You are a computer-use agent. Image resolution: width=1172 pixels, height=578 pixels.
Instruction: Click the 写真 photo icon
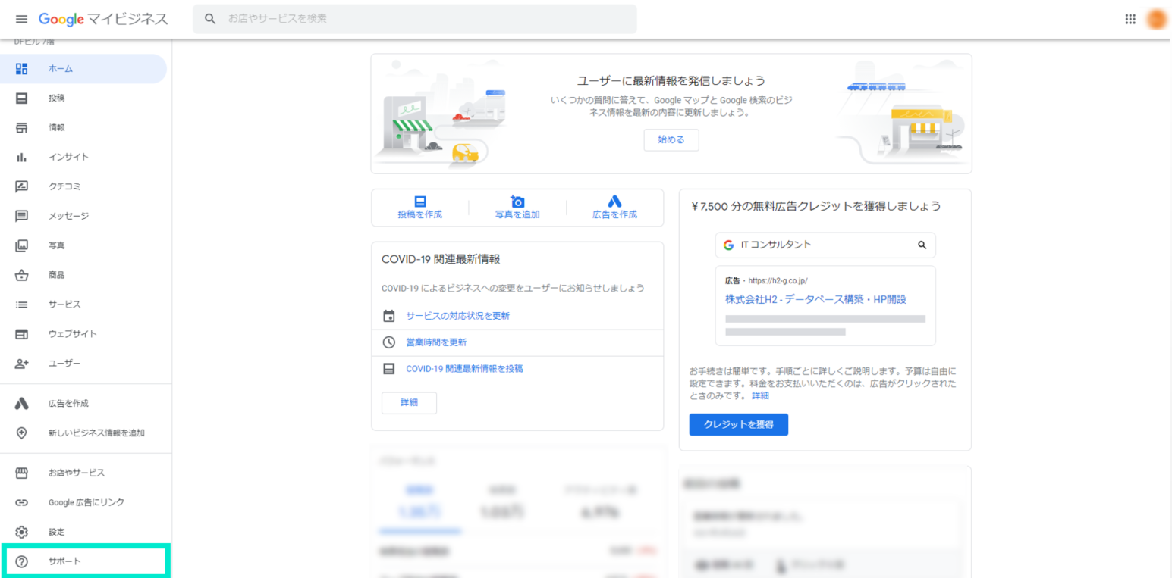click(x=22, y=245)
